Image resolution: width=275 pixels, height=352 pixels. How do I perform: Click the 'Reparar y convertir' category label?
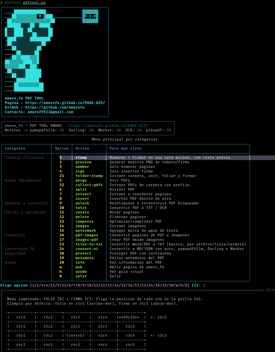[26, 203]
